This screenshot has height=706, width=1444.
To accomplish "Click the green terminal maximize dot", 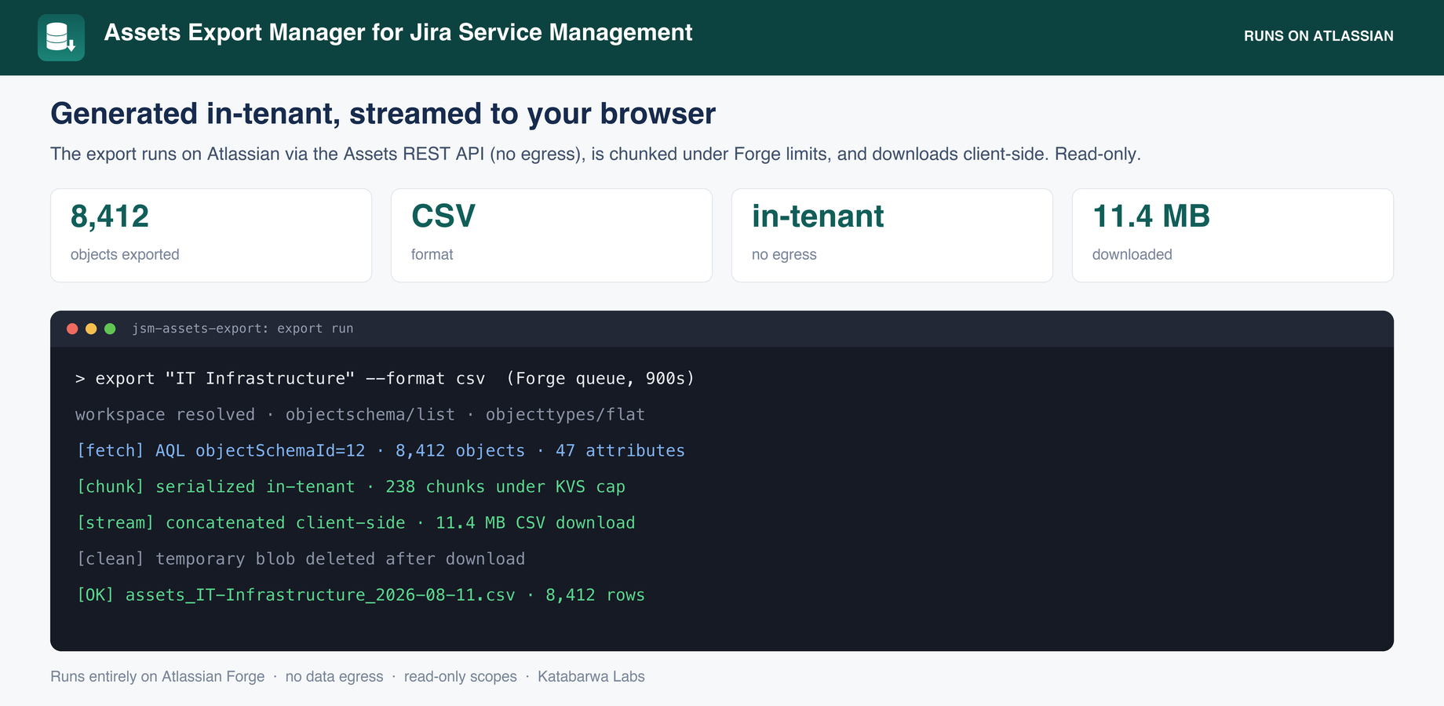I will 110,329.
